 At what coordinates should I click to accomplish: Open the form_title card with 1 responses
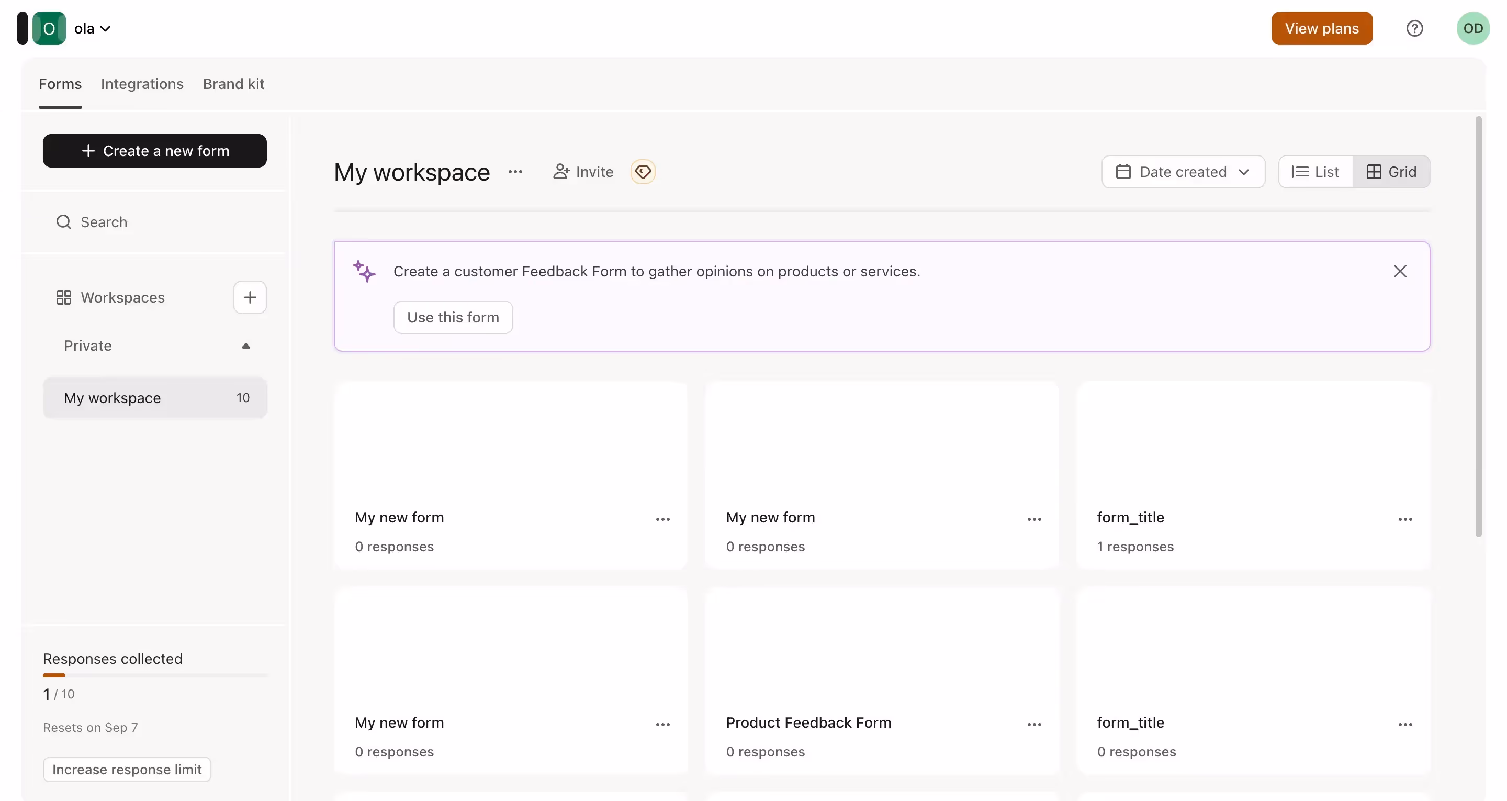1253,475
